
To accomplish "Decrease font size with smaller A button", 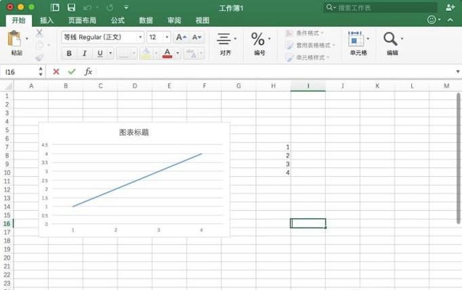I will 196,37.
